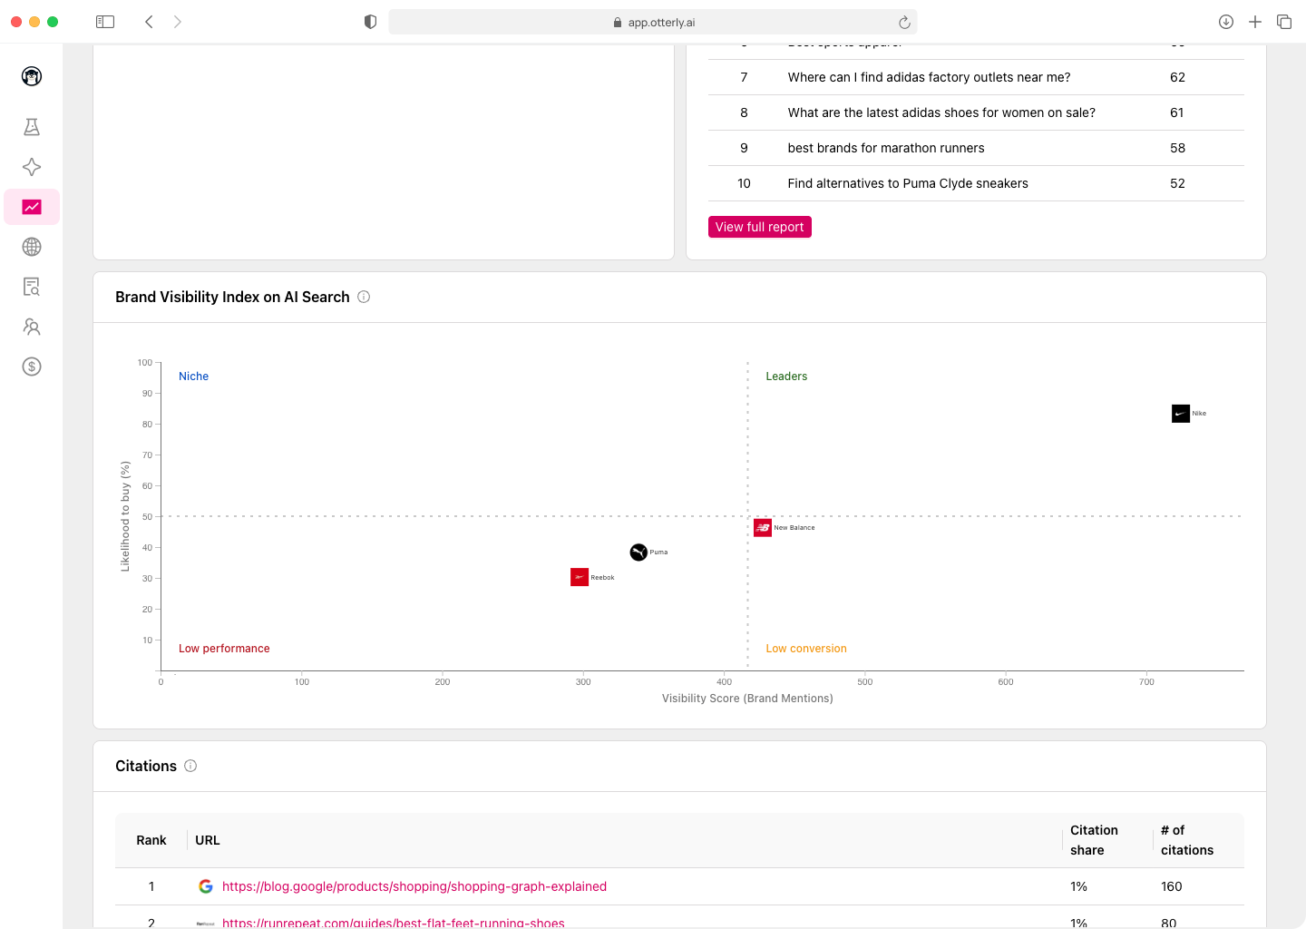Open the sparkle AI icon in sidebar
Viewport: 1306px width, 929px height.
[32, 167]
